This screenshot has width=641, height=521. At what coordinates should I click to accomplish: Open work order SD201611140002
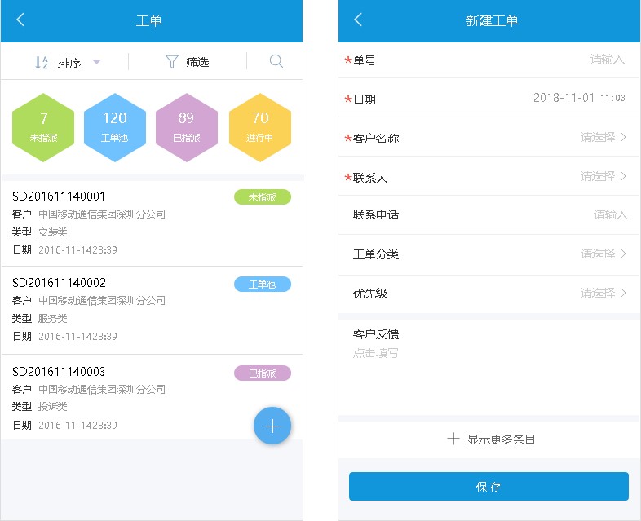click(122, 309)
